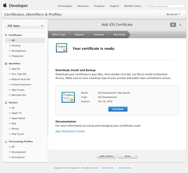Select Apple TV devices

click(17, 113)
